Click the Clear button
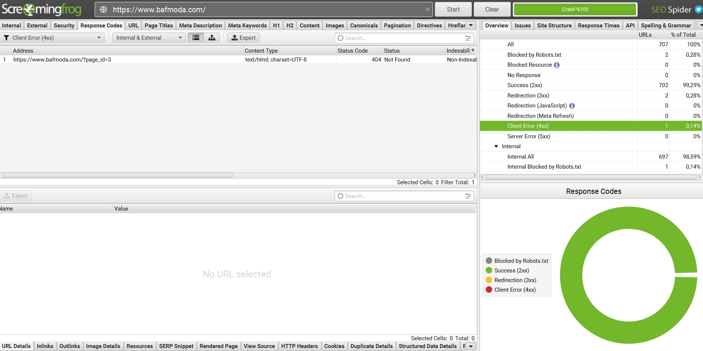The width and height of the screenshot is (703, 351). (492, 10)
